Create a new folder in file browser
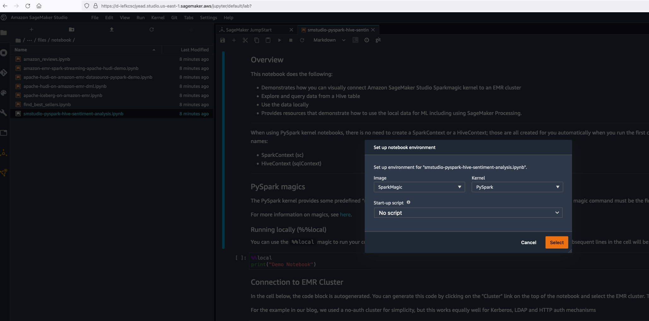Screen dimensions: 649x321 click(x=72, y=30)
